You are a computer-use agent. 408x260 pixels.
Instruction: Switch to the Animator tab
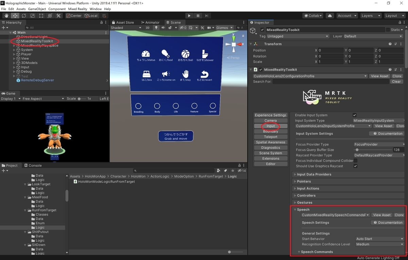pyautogui.click(x=150, y=22)
